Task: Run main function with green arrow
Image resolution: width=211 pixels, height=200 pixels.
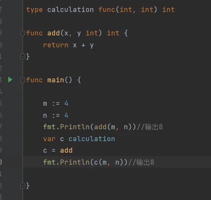Action: tap(10, 80)
